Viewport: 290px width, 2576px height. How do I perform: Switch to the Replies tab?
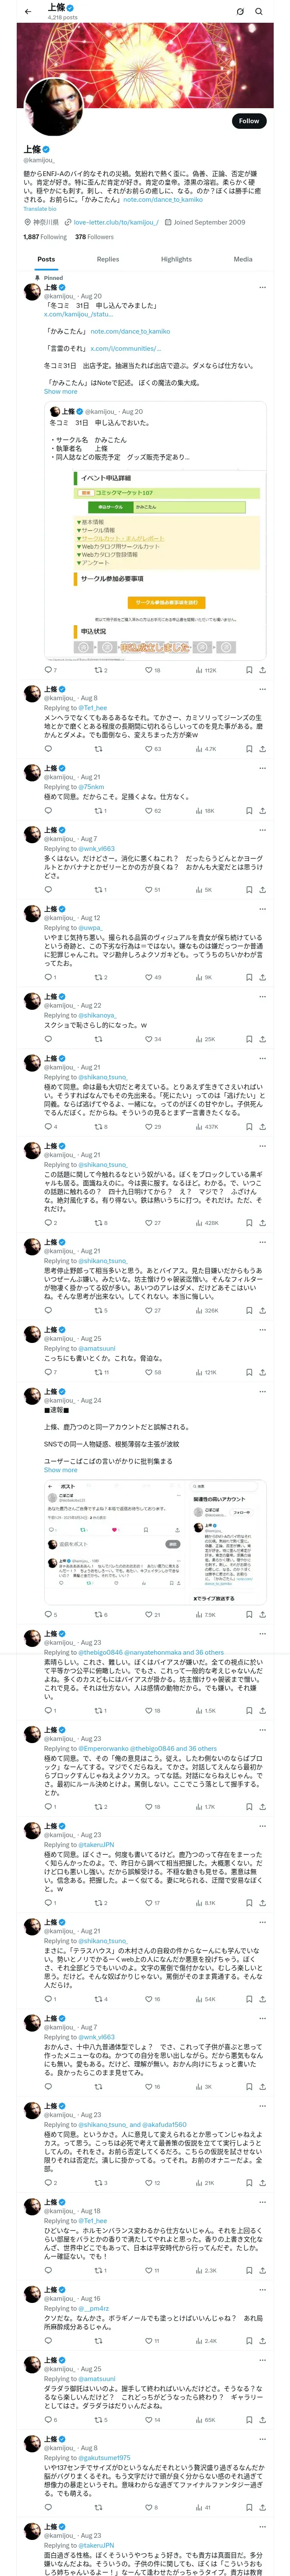pyautogui.click(x=108, y=259)
